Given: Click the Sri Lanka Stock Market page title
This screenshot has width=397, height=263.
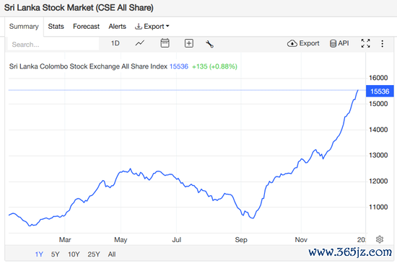Looking at the screenshot, I should click(79, 8).
